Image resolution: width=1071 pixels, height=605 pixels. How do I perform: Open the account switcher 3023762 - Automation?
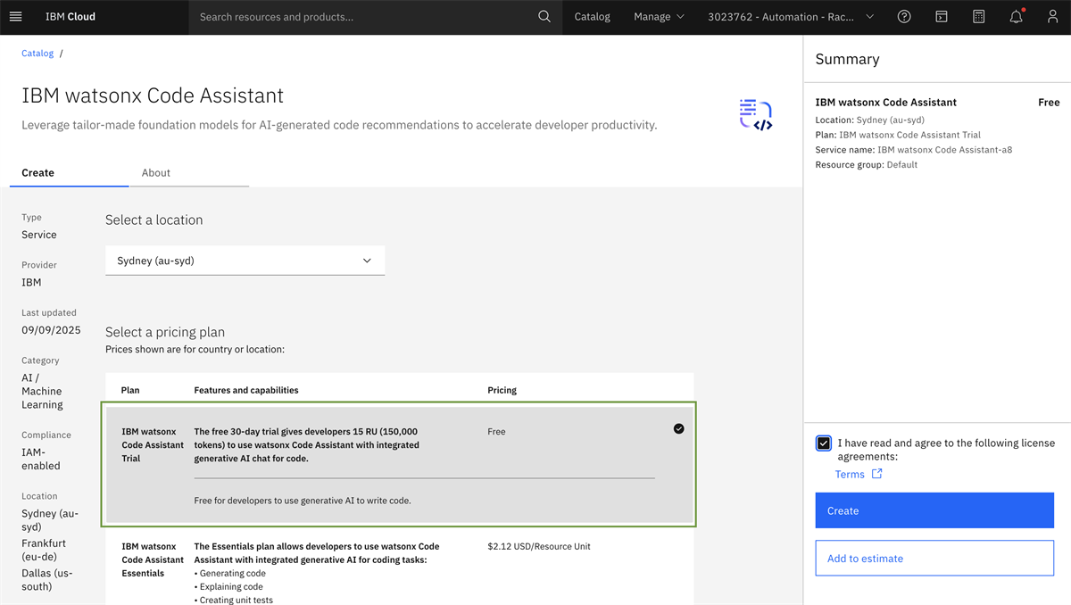[791, 17]
